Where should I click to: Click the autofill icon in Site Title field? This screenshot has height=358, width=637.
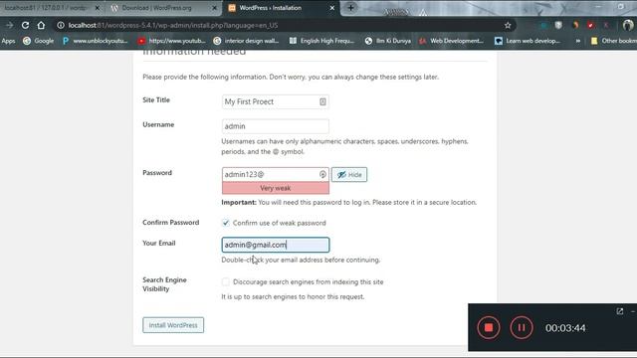[322, 101]
